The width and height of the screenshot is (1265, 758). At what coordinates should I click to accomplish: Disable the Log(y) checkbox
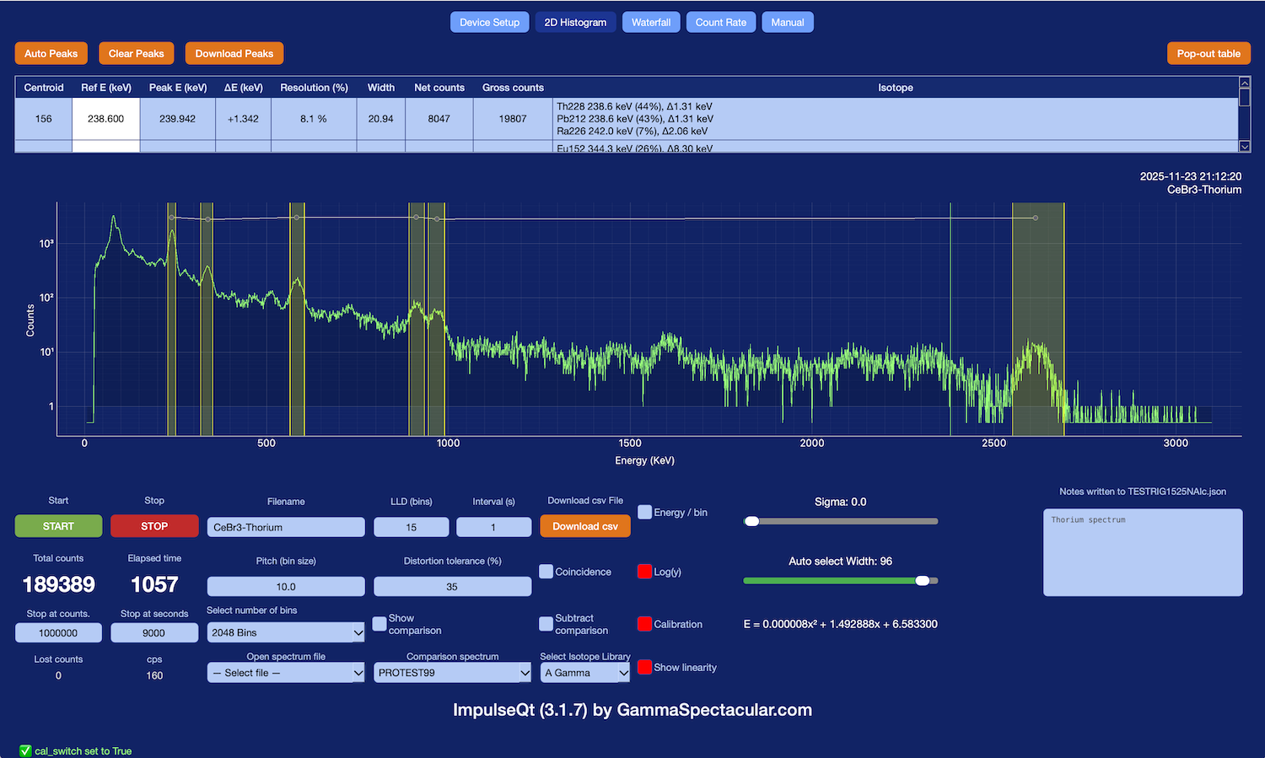645,572
